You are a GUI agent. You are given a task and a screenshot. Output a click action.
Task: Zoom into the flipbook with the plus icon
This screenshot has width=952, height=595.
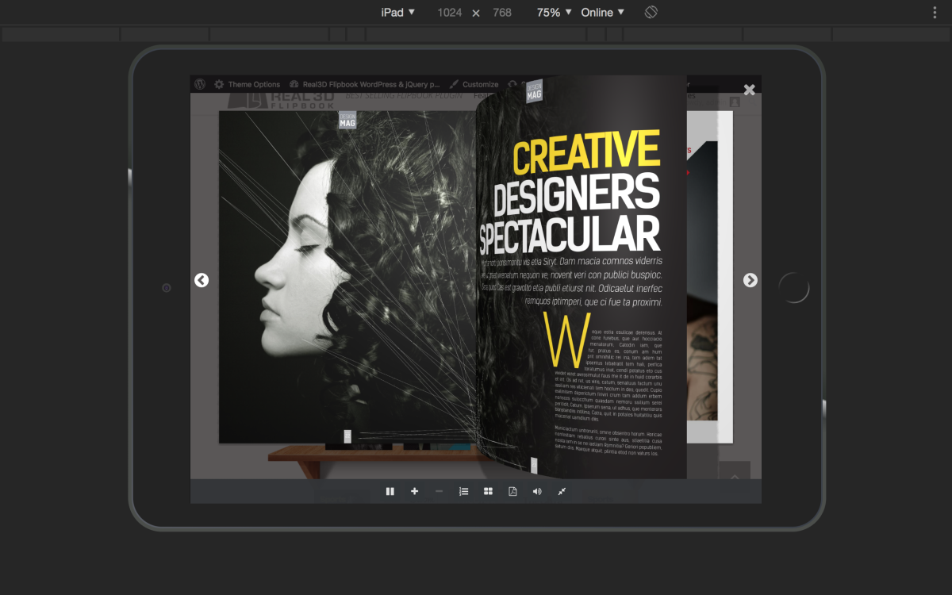pyautogui.click(x=415, y=491)
